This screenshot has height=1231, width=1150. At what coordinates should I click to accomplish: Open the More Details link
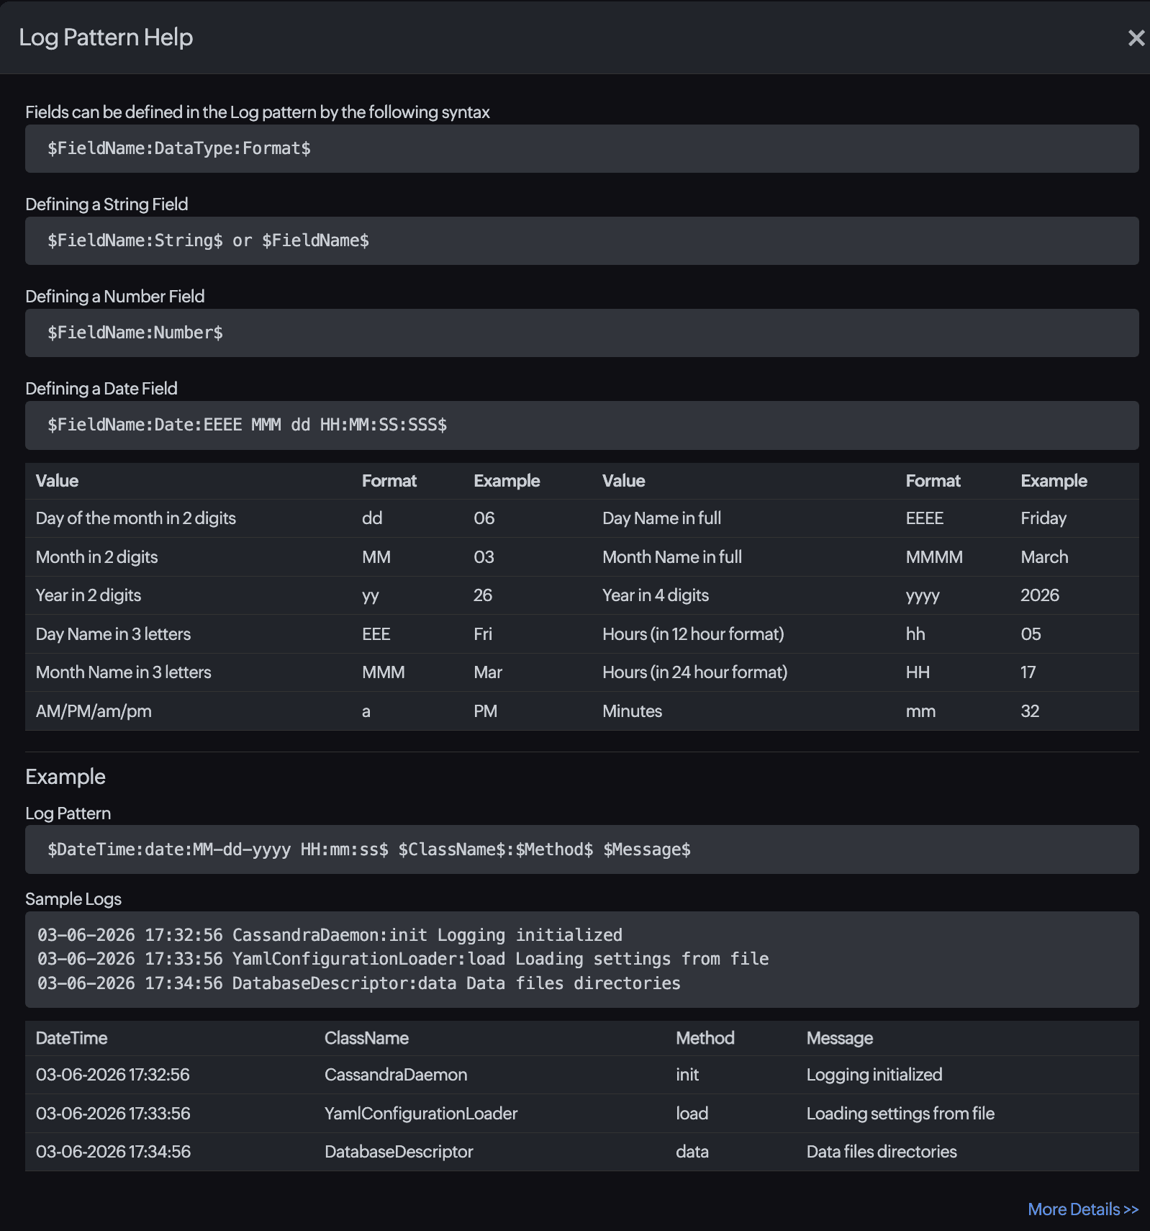(1082, 1209)
